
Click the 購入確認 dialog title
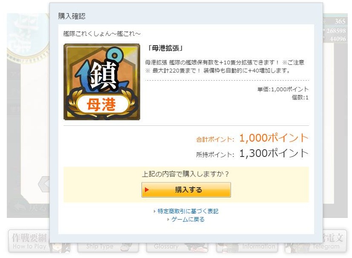coord(72,16)
